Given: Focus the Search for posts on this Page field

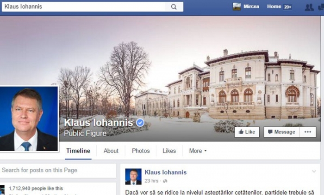Looking at the screenshot, I should [58, 170].
